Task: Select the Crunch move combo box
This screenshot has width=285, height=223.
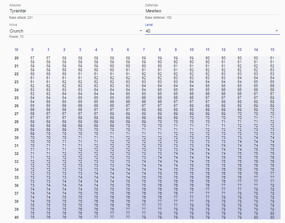Action: tap(76, 31)
